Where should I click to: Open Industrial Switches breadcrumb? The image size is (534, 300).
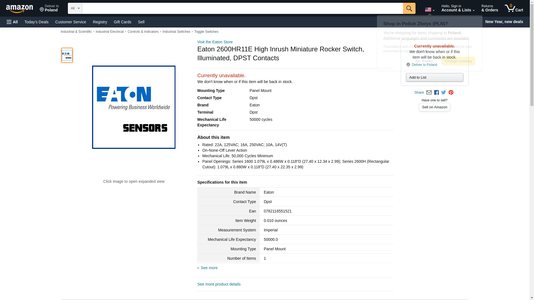(176, 32)
